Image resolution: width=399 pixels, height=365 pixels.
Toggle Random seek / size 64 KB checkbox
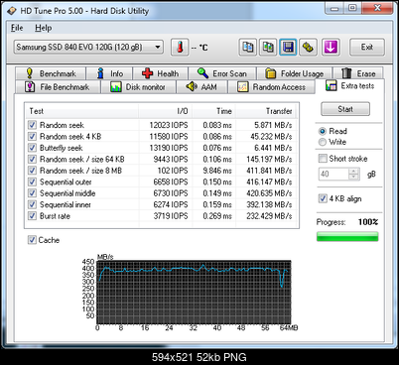coord(32,159)
